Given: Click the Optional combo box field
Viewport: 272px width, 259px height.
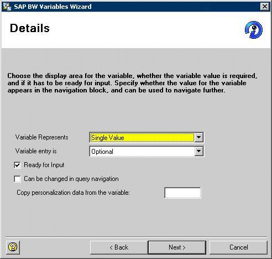Looking at the screenshot, I should [x=142, y=152].
